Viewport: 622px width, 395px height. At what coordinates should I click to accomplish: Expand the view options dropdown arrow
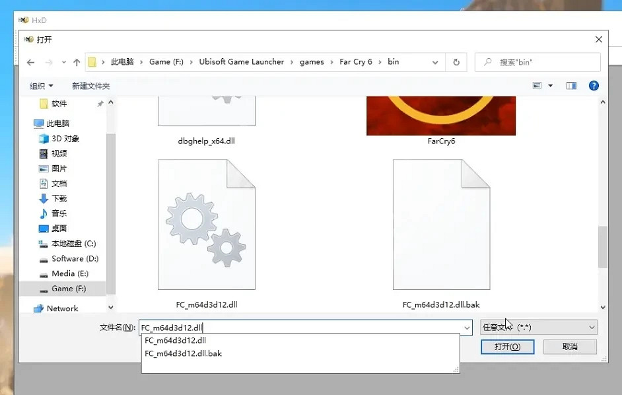pos(551,86)
